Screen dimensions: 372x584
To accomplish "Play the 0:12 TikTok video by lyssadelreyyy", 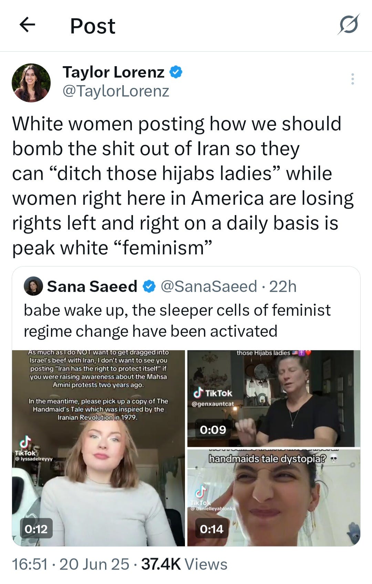I will coord(98,448).
